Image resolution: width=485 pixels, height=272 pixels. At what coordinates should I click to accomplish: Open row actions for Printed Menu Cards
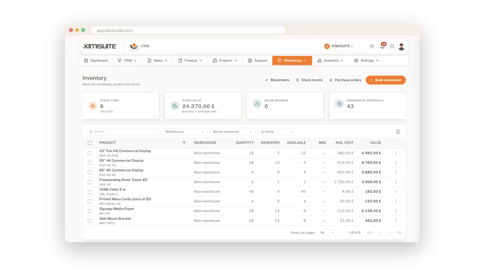[x=396, y=201]
